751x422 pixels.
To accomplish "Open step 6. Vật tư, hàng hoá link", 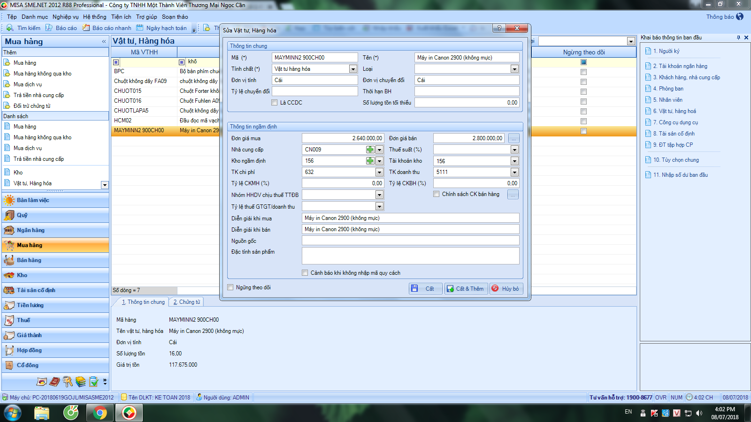I will [x=674, y=111].
